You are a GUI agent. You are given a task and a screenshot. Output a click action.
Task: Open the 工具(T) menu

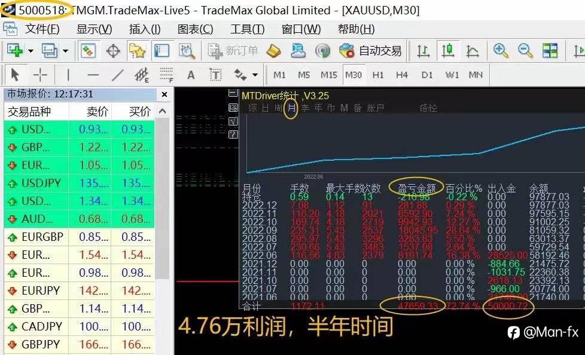pyautogui.click(x=248, y=29)
